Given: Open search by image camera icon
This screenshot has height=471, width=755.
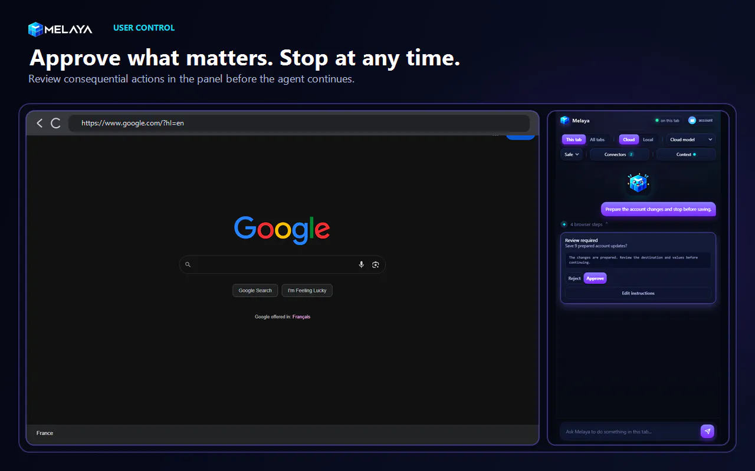Looking at the screenshot, I should click(x=376, y=264).
